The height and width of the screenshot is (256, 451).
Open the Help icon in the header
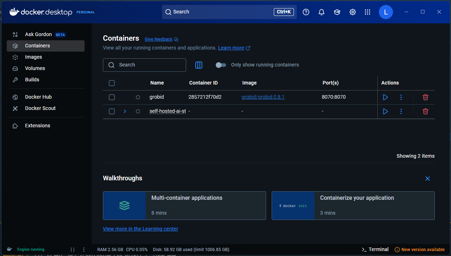306,12
